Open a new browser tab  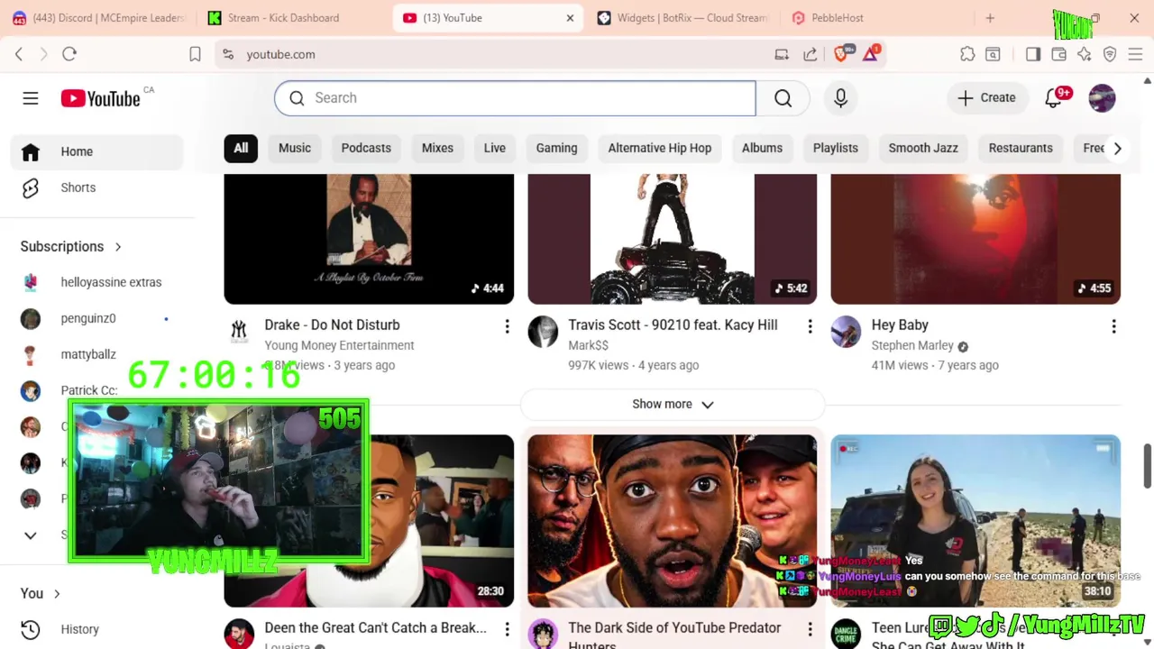990,18
